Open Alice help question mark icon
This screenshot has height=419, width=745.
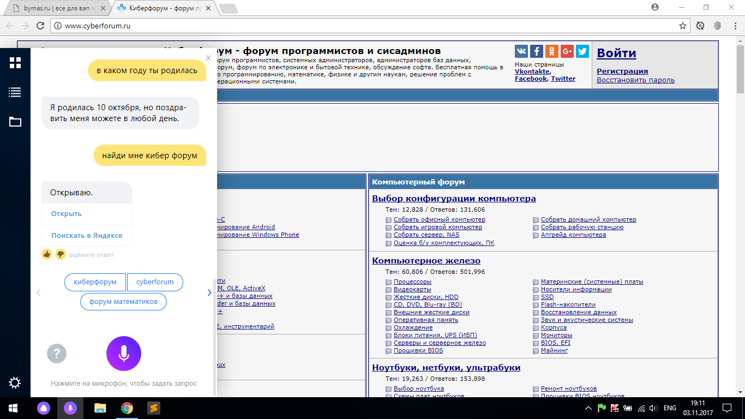pos(57,354)
